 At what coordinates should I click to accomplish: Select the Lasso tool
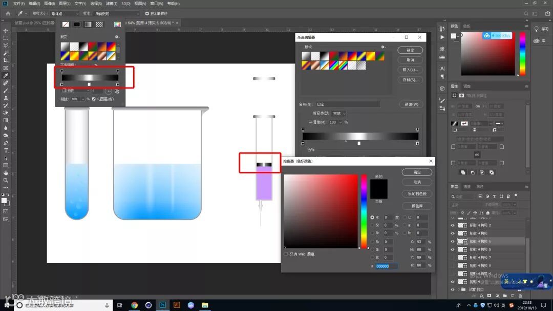click(x=6, y=46)
